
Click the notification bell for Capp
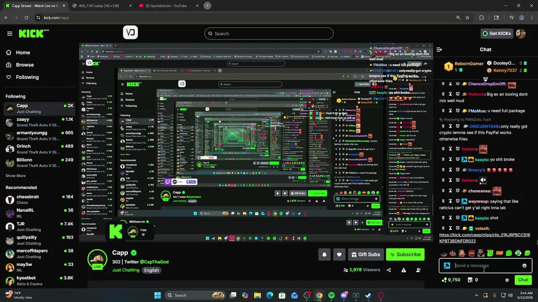[x=324, y=254]
